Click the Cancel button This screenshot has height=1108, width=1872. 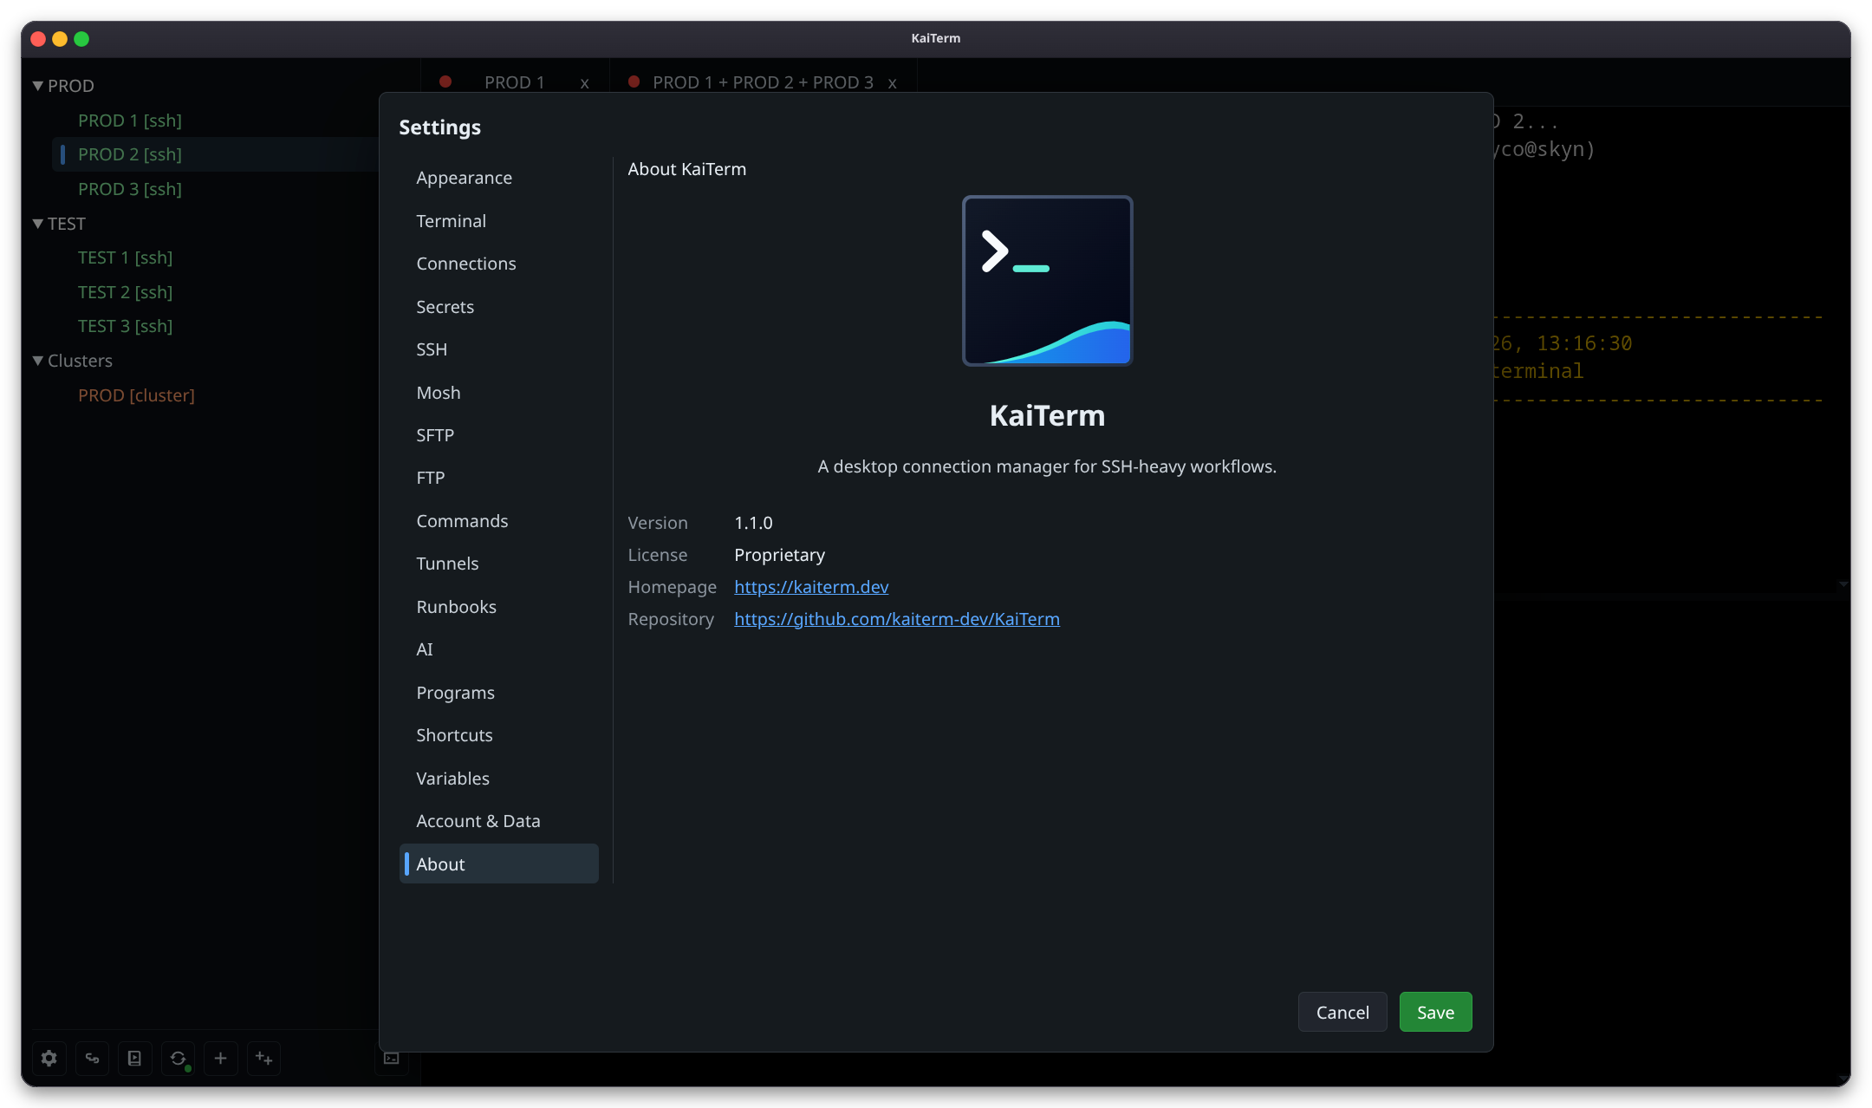pos(1342,1012)
